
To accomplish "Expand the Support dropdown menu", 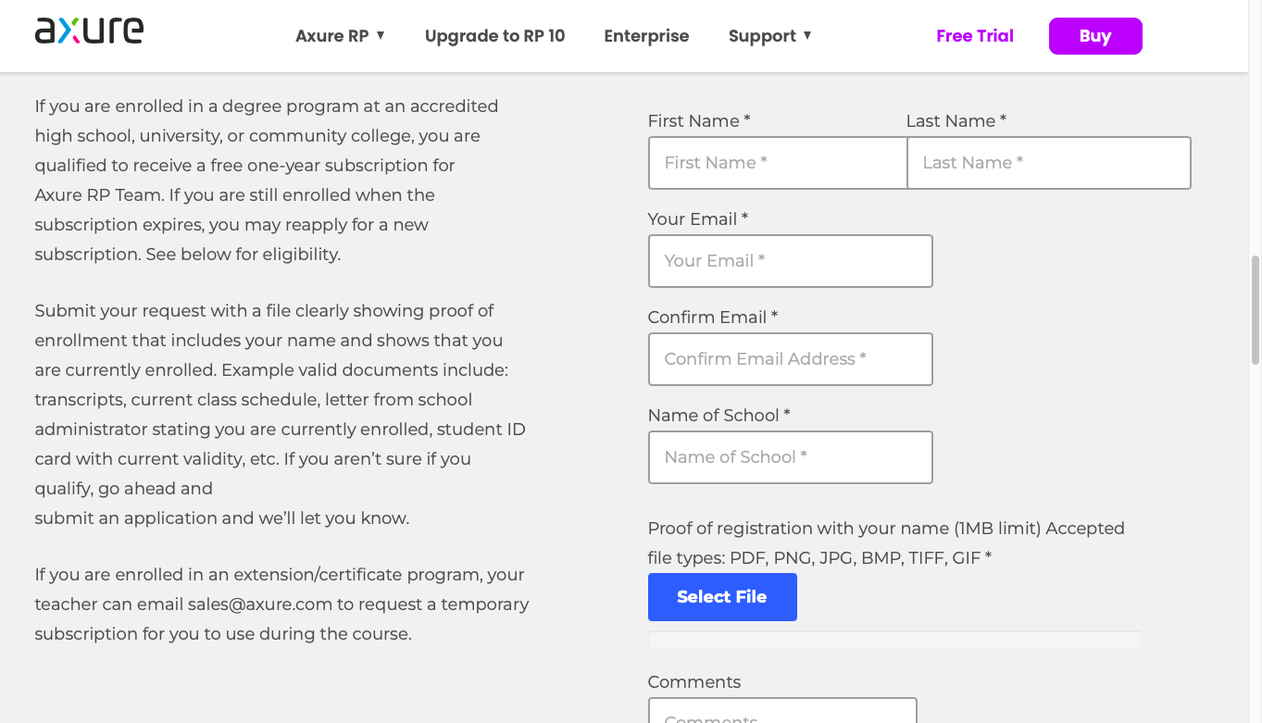I will (x=770, y=36).
